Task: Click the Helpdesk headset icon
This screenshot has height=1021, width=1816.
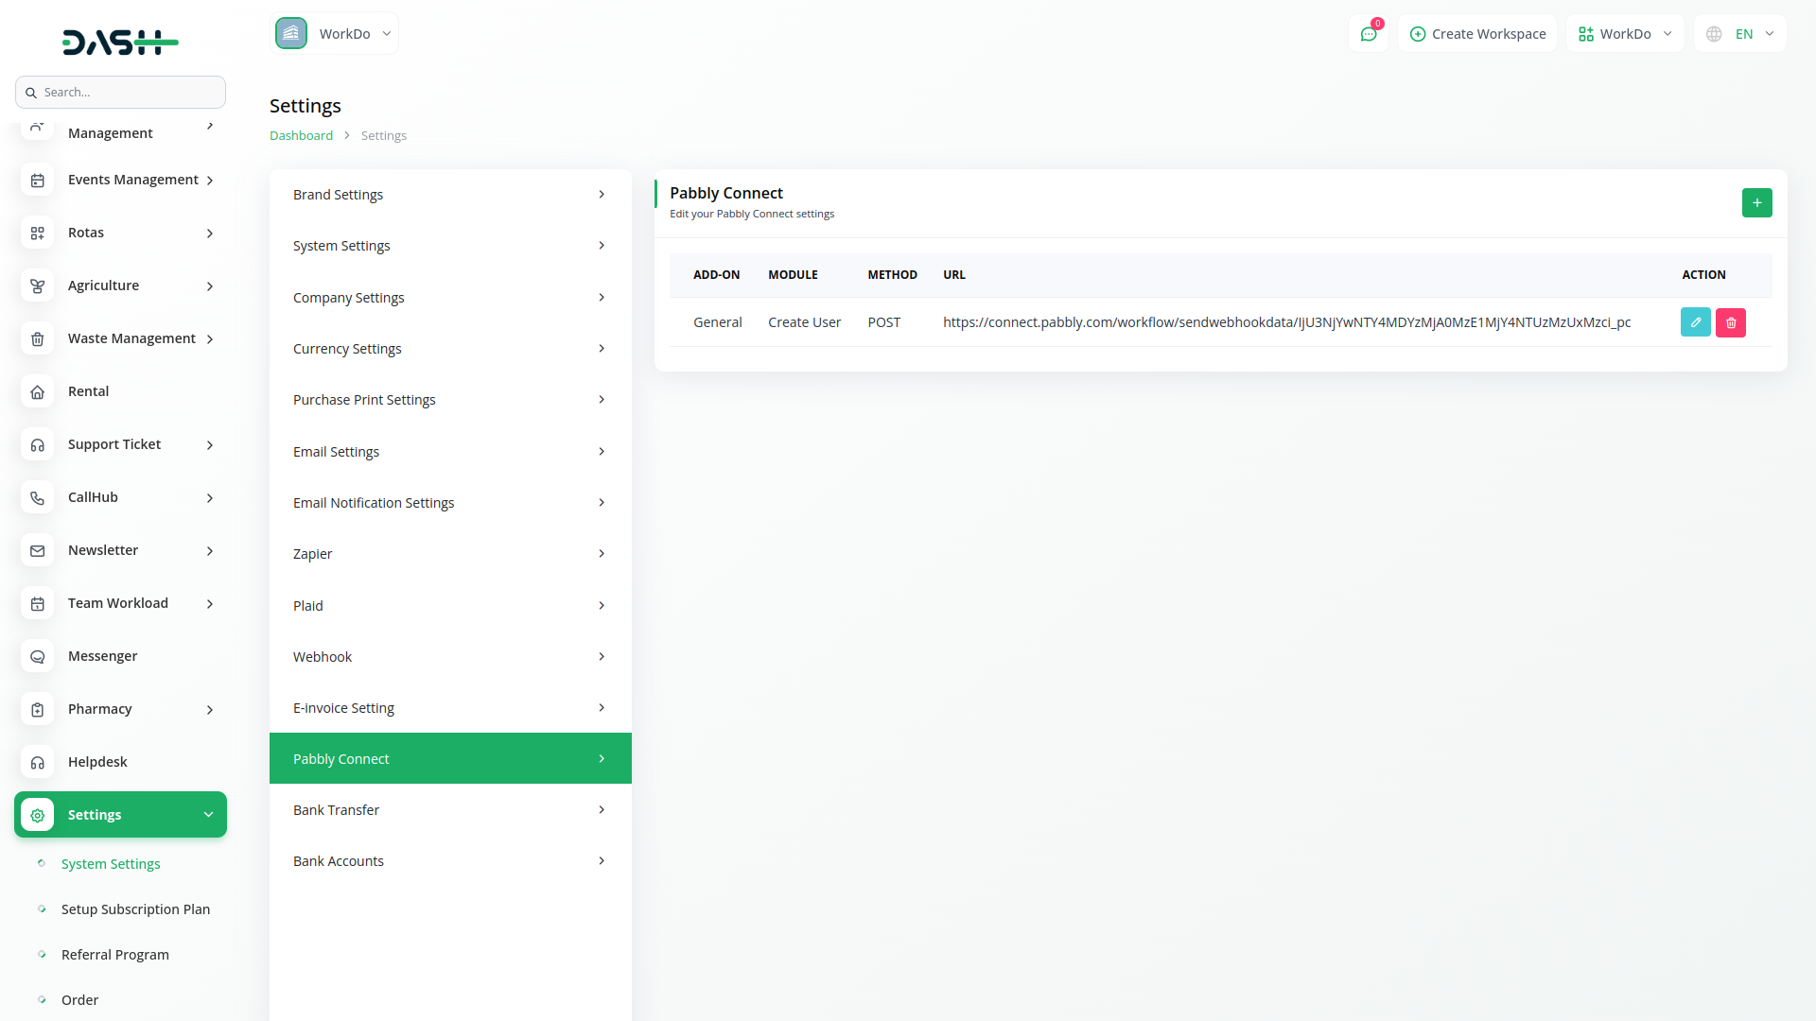Action: coord(38,762)
